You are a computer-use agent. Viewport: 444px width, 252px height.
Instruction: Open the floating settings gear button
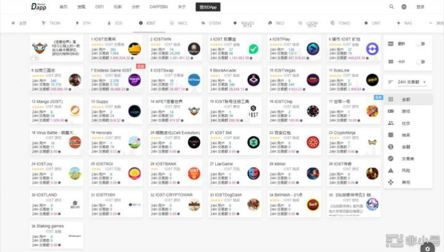pyautogui.click(x=427, y=248)
